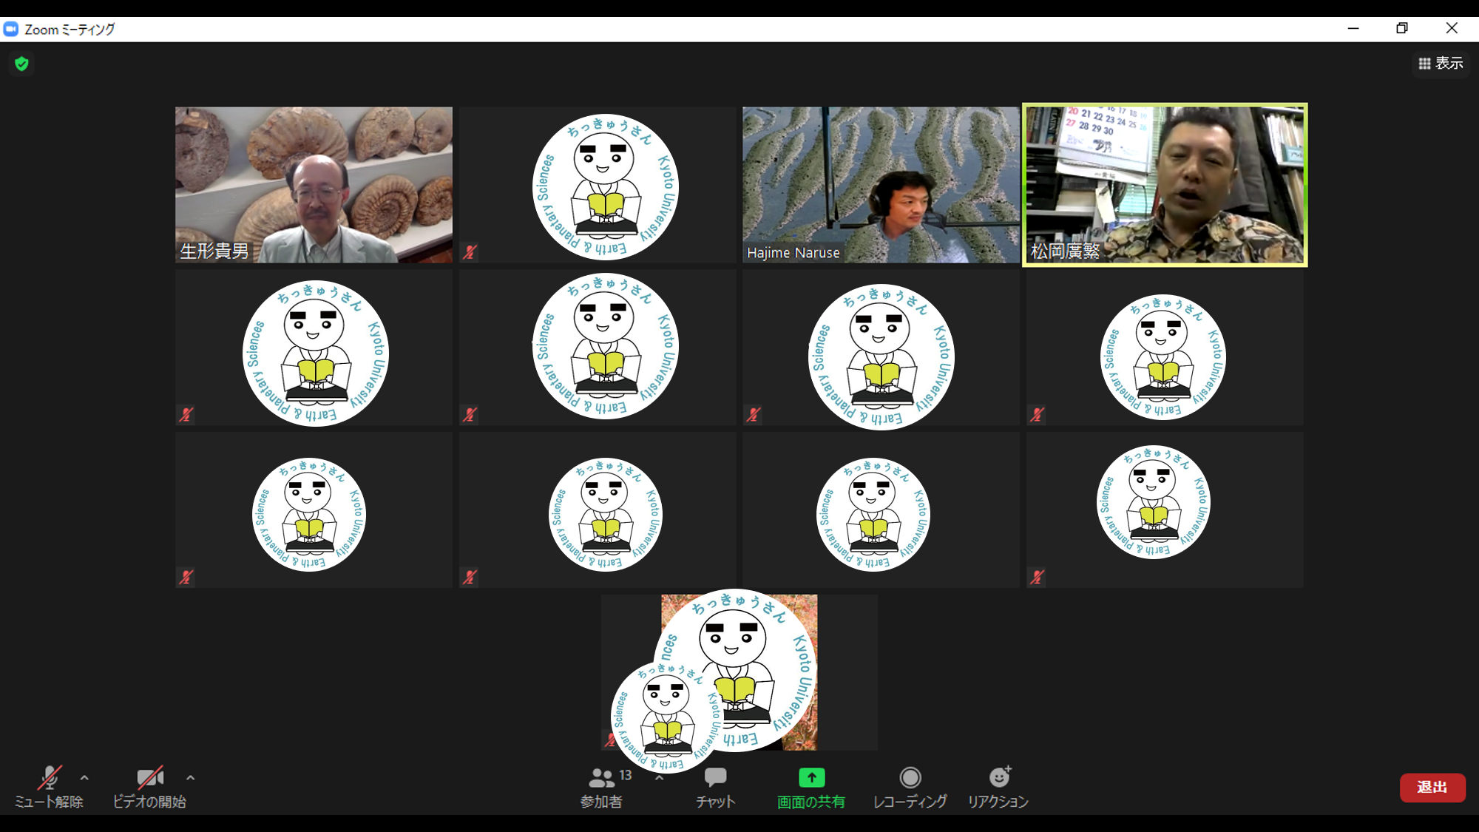Click the green encryption shield icon
Image resolution: width=1479 pixels, height=832 pixels.
[22, 64]
